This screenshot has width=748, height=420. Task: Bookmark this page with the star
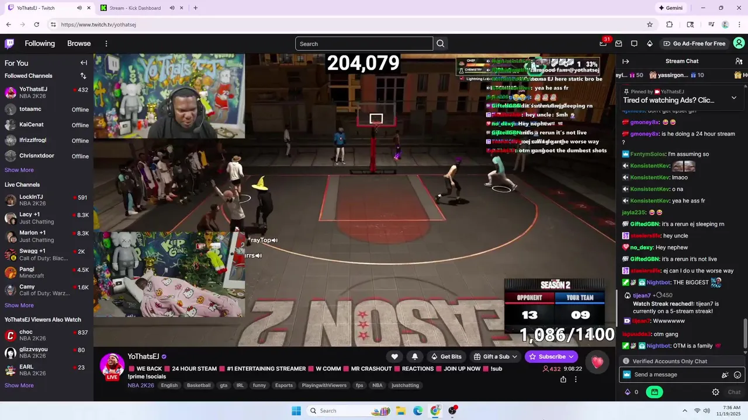click(x=649, y=24)
